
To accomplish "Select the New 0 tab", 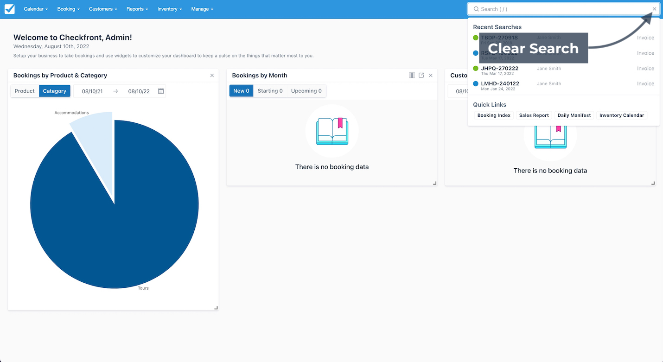I will [x=241, y=91].
